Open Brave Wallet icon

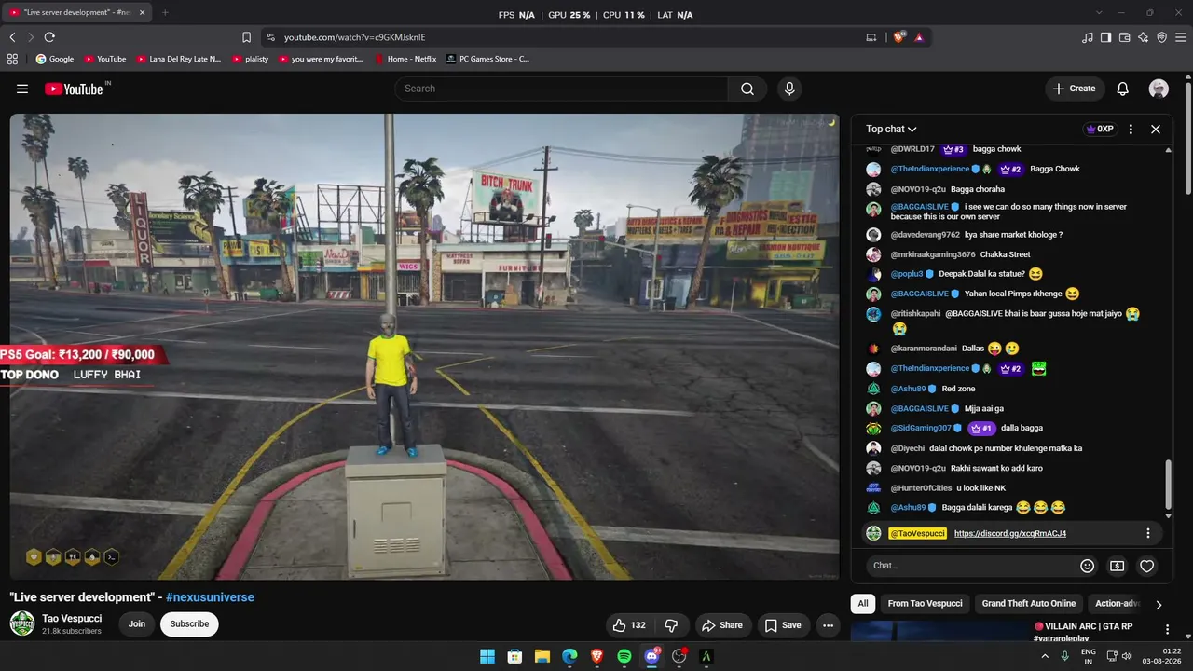pos(1125,37)
